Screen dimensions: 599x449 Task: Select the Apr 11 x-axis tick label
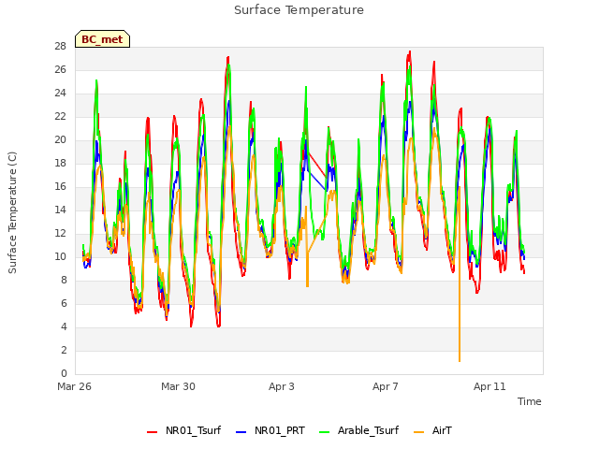pos(489,386)
